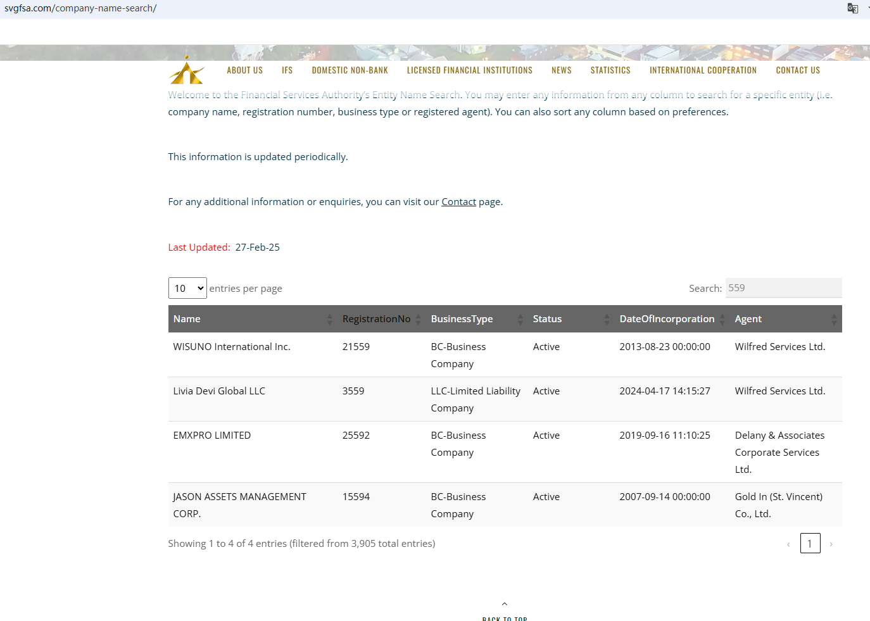Viewport: 870px width, 621px height.
Task: Click the RegistrationNo header text
Action: [x=377, y=319]
